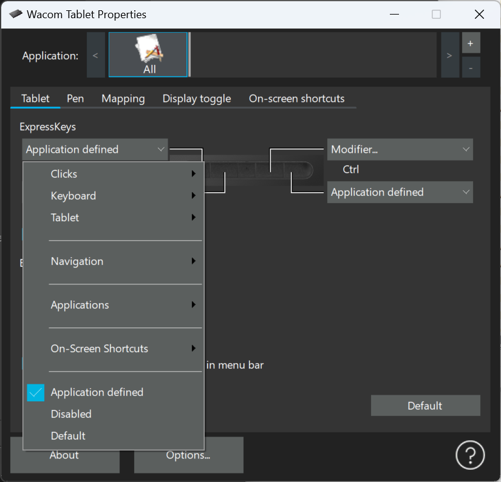Open the right Application defined dropdown below Ctrl

pyautogui.click(x=400, y=192)
